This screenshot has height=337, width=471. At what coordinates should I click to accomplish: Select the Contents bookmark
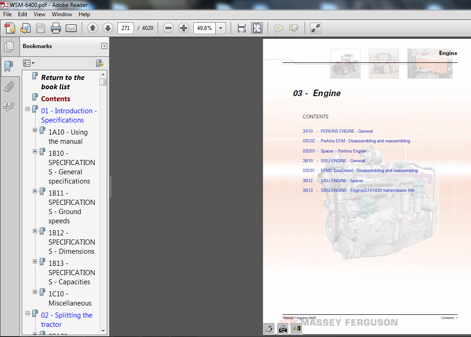(x=55, y=99)
